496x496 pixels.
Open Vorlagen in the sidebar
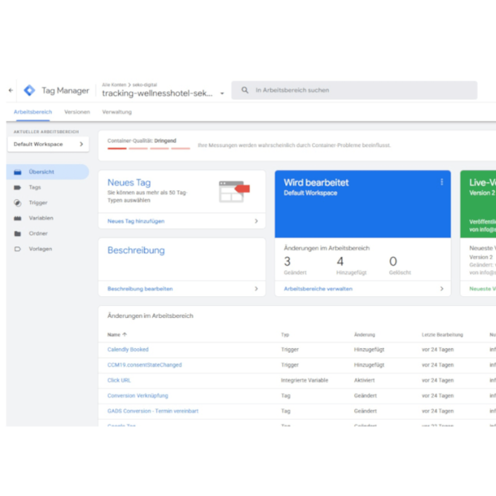coord(40,249)
